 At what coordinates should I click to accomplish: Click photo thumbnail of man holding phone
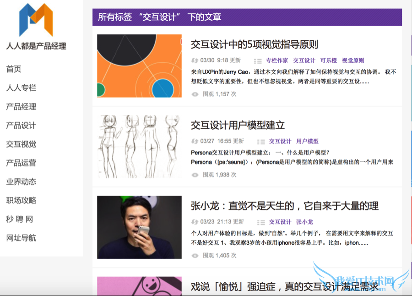click(x=139, y=227)
